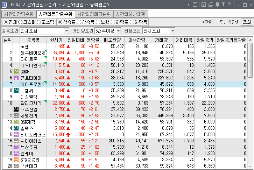Switch to the 시간외등락률순위 tab
254x170 pixels.
(56, 14)
